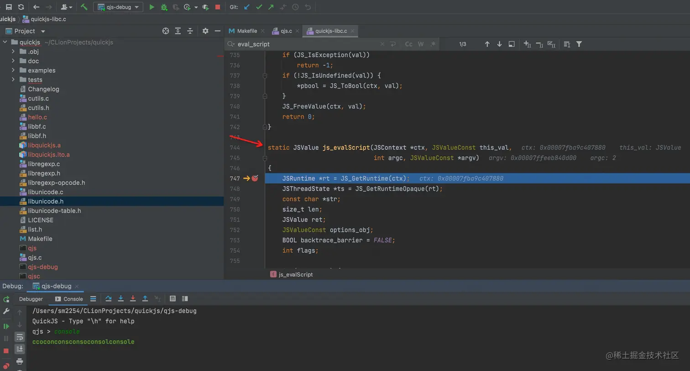Switch to the qjs.c editor tab
The width and height of the screenshot is (690, 371).
[x=286, y=31]
